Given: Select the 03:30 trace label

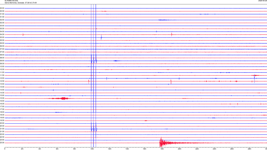Looking at the screenshot, I should pos(2,29).
